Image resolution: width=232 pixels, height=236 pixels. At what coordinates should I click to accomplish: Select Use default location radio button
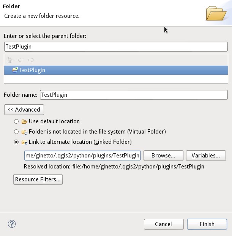coord(16,121)
